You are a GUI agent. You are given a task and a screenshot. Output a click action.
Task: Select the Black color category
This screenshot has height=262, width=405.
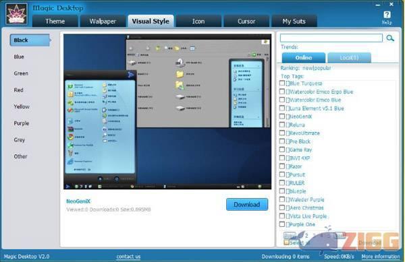(x=30, y=40)
